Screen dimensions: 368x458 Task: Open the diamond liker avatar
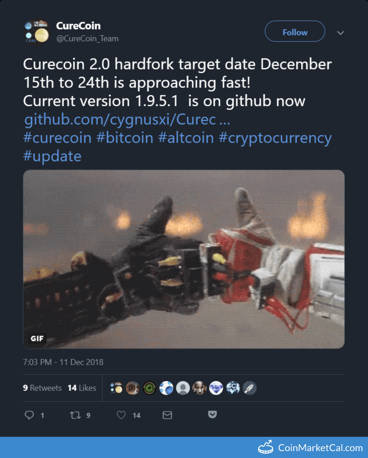pos(216,388)
